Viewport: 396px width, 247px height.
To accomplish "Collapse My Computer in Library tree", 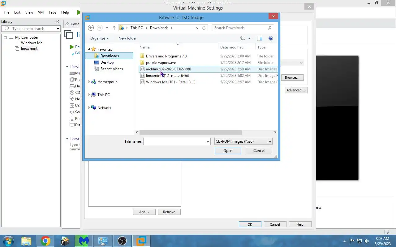I will (x=6, y=38).
